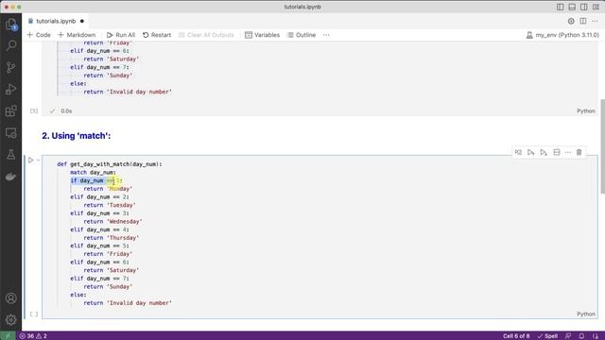Click Clear All Outputs
Screen dimensions: 605x340
206,35
